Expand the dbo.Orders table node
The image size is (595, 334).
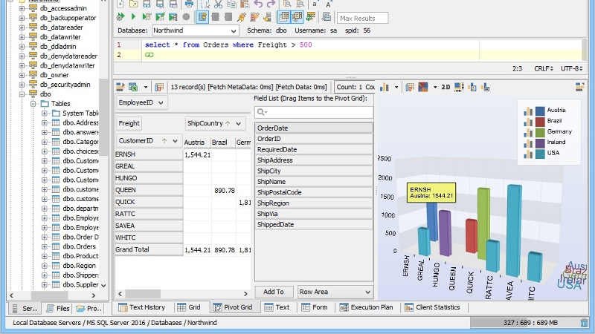[x=45, y=246]
